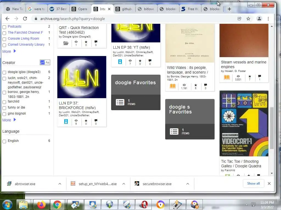The width and height of the screenshot is (281, 210).
Task: Switch to the '37 Best' tab
Action: [x=58, y=9]
